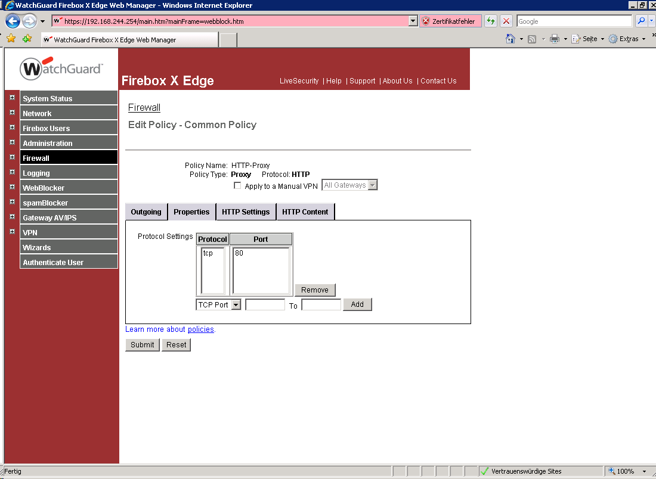Viewport: 656px width, 479px height.
Task: Switch to the HTTP Content tab
Action: pos(305,211)
